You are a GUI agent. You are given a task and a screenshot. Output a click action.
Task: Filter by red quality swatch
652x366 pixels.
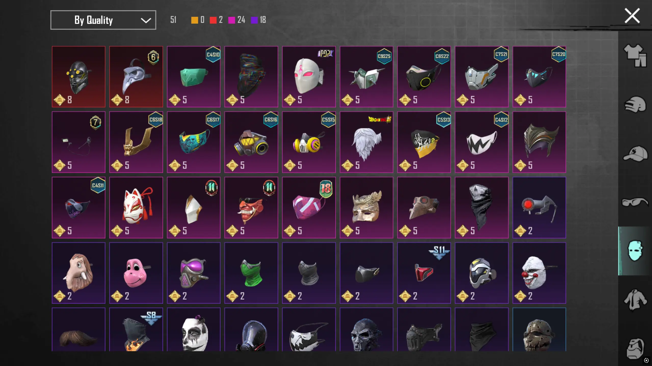(x=213, y=20)
